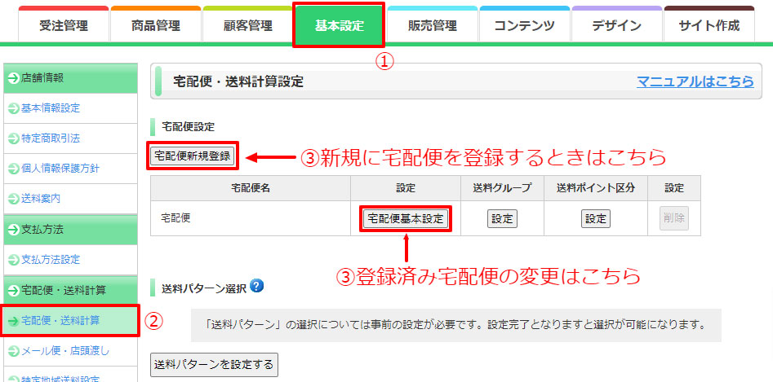Switch to the デザイン tab
Screen dimensions: 773x382
tap(617, 24)
